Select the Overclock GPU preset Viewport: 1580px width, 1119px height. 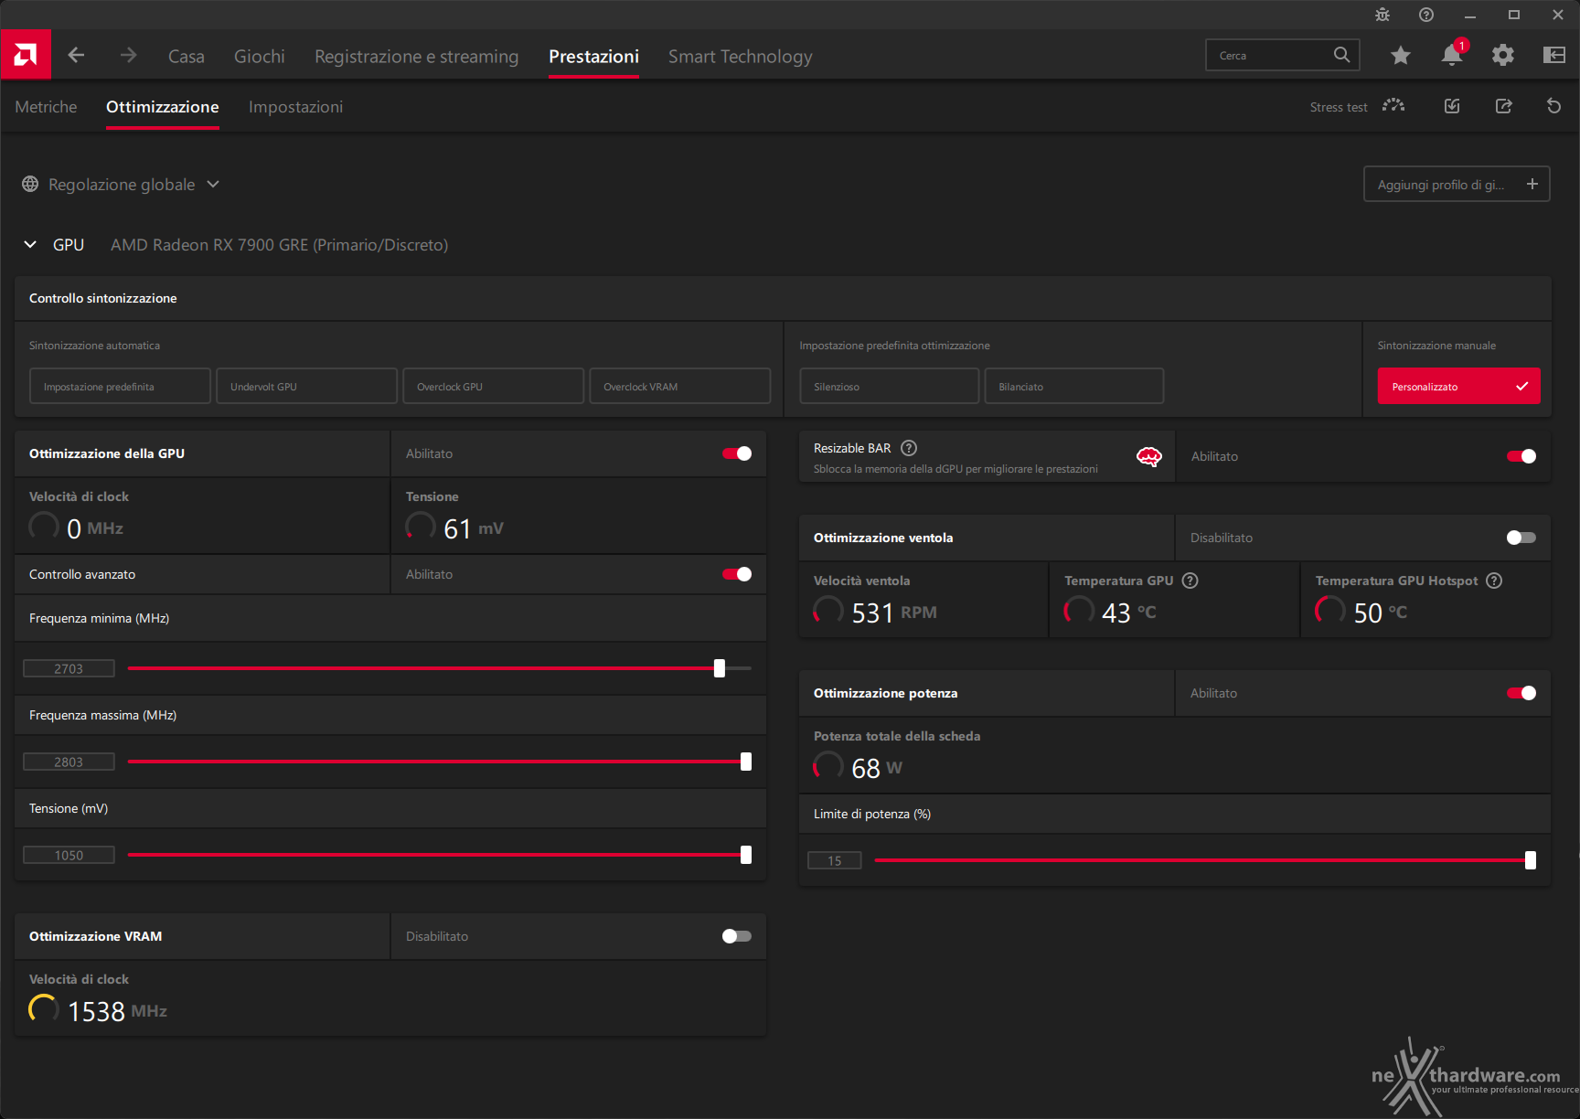pos(494,386)
